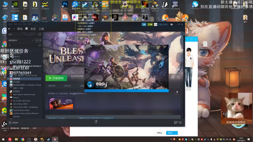Click 关闭 button in the white window
The width and height of the screenshot is (253, 142).
159,133
